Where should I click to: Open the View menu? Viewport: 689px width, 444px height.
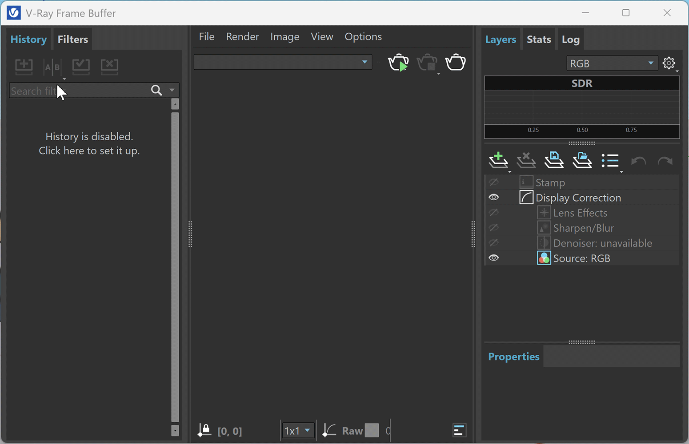322,36
